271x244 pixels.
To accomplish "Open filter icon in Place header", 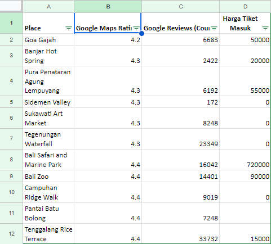I will (x=69, y=28).
